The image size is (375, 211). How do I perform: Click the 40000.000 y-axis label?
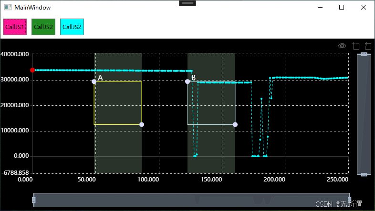point(15,54)
